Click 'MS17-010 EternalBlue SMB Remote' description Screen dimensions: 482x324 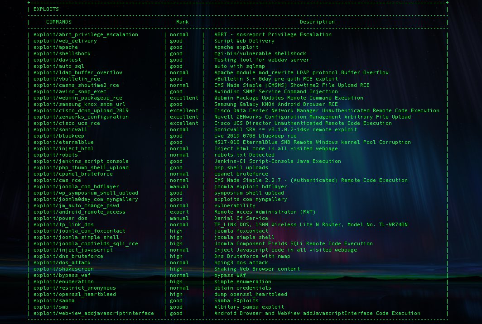[x=263, y=142]
